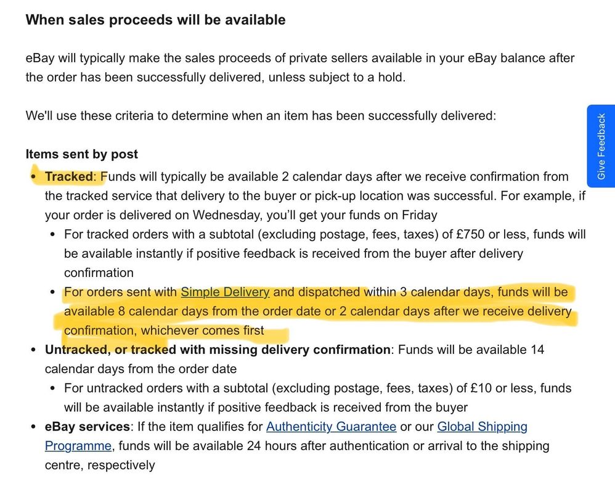Follow the Global Shipping Programme link
Viewport: 615px width, 489px height.
click(482, 426)
